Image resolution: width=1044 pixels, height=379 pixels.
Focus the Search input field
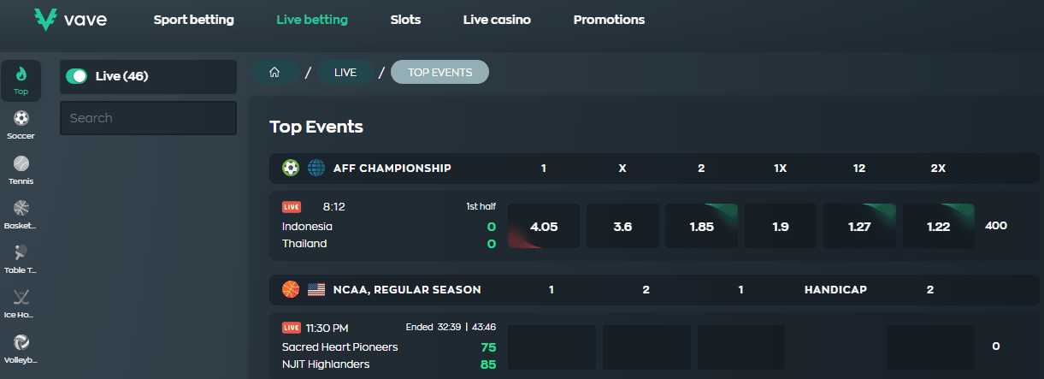coord(148,118)
